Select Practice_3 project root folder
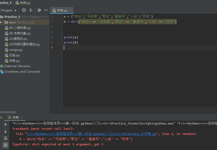Viewport: 217px width, 150px height. click(x=12, y=17)
